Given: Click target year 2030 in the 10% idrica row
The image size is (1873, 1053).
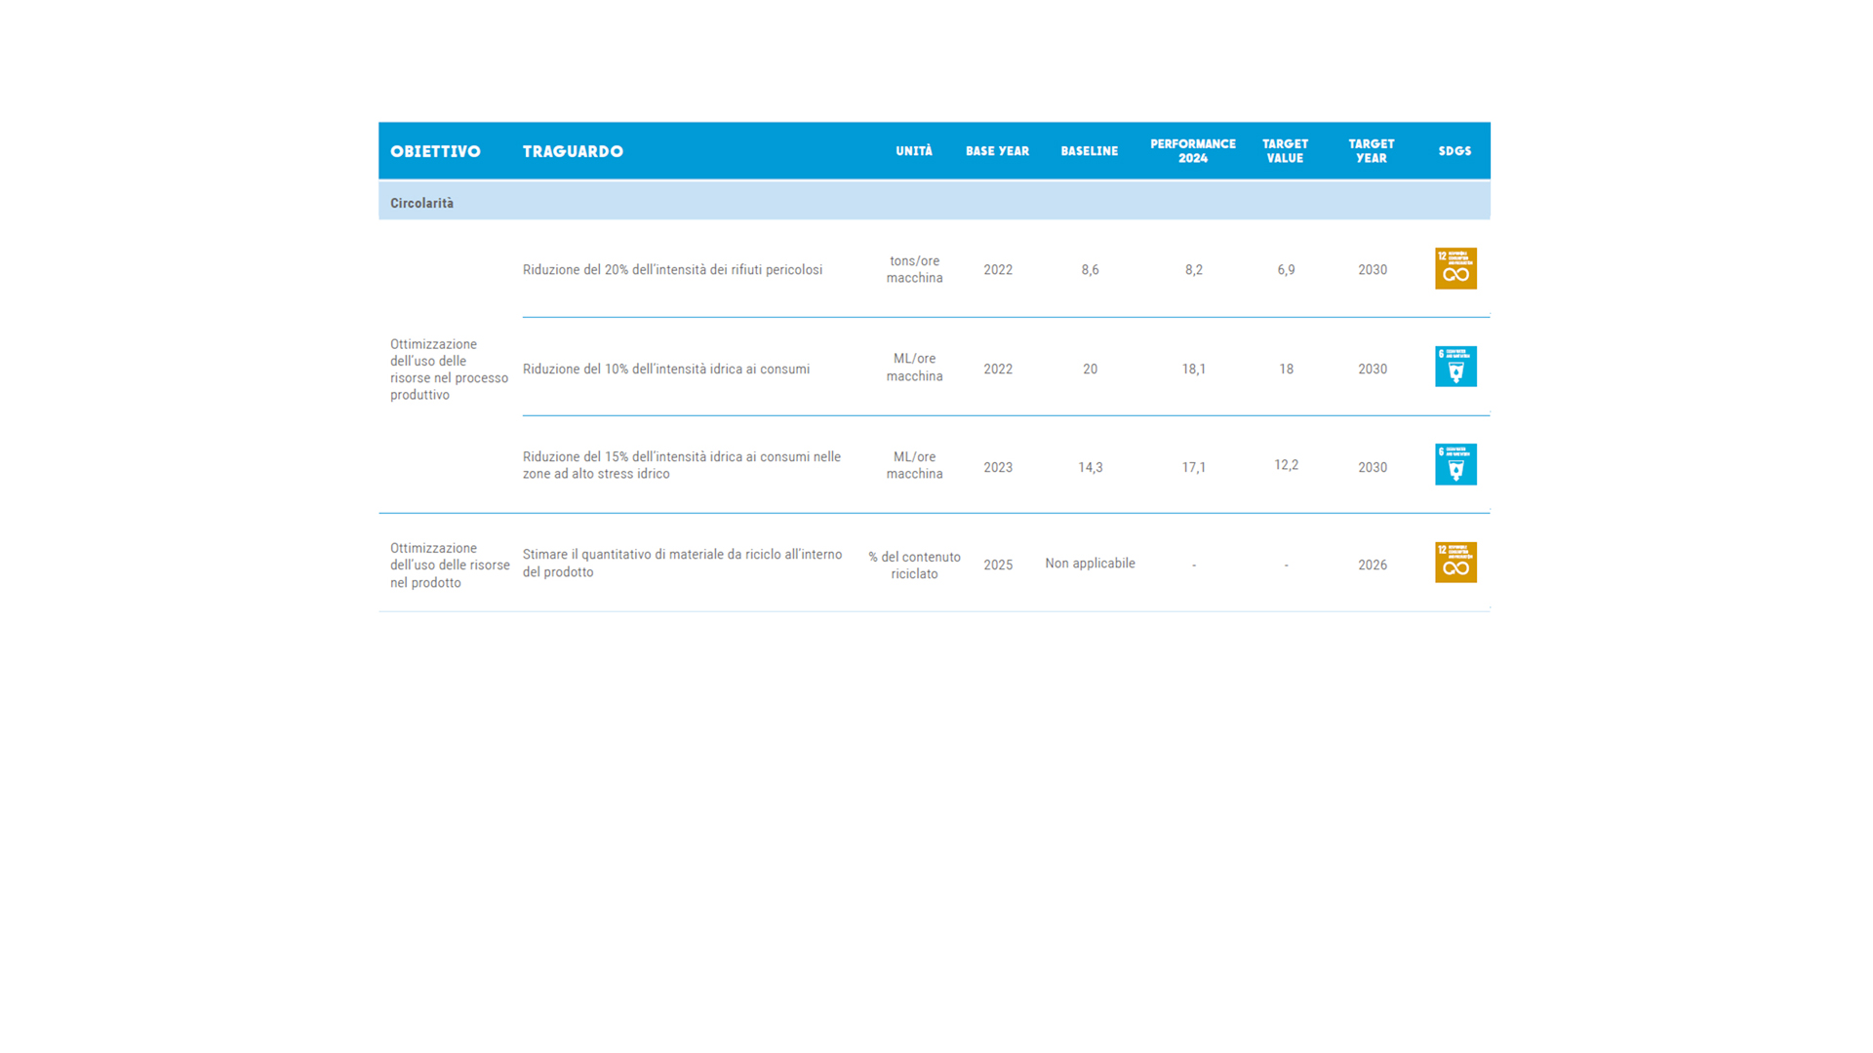Looking at the screenshot, I should [1373, 370].
